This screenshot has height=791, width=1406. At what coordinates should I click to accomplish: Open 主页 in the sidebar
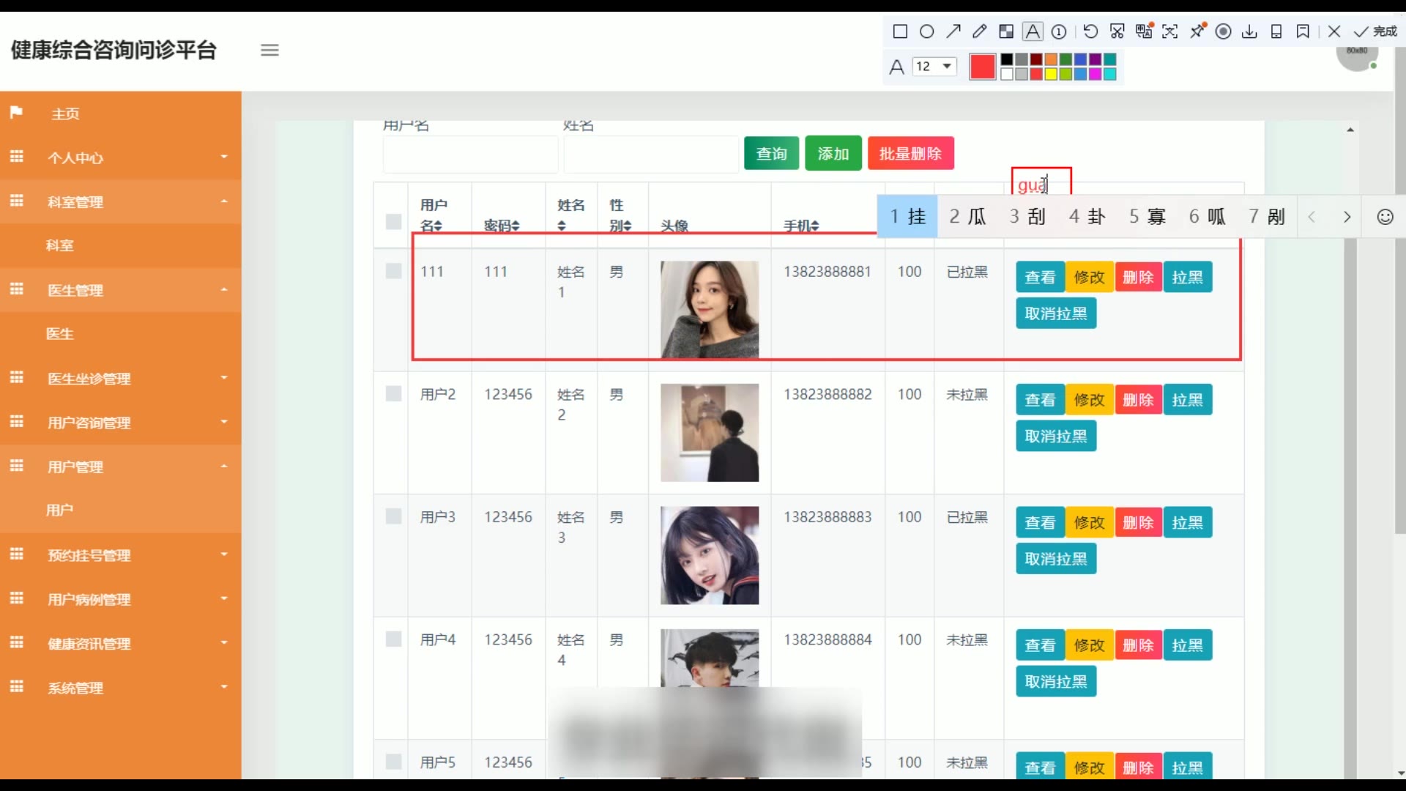click(x=121, y=114)
